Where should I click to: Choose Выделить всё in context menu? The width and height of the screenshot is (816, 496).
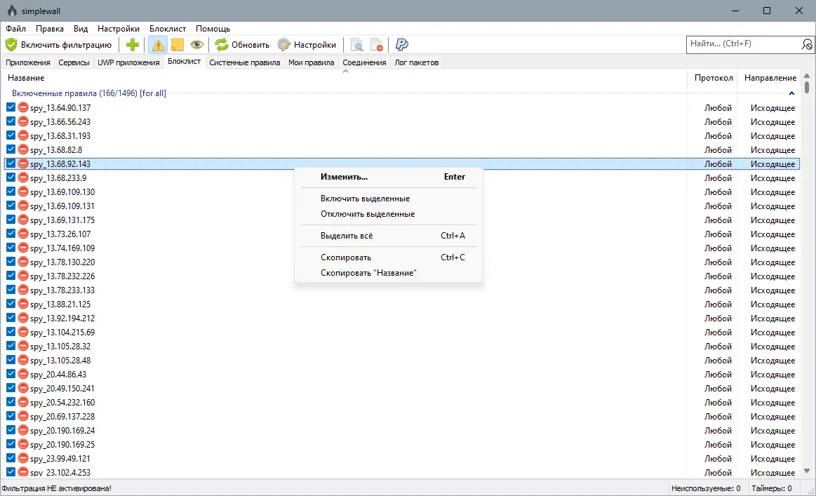(389, 236)
